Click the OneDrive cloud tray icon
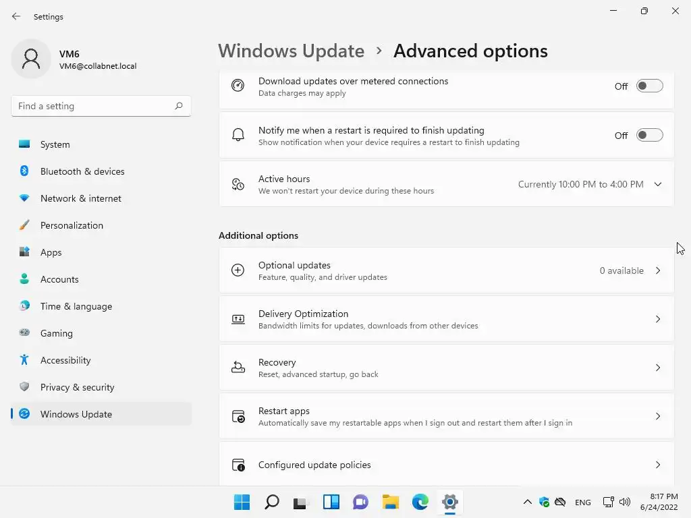691x518 pixels. [x=560, y=502]
